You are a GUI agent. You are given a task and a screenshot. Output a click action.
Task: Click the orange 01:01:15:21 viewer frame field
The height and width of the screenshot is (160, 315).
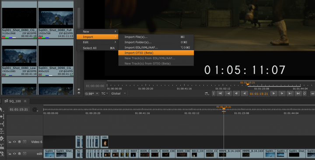[x=259, y=94]
